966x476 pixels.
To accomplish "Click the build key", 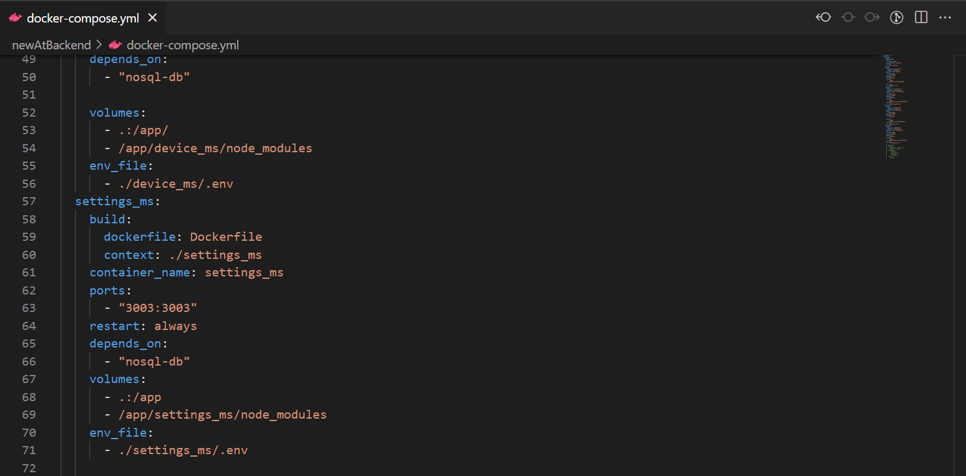I will [107, 220].
